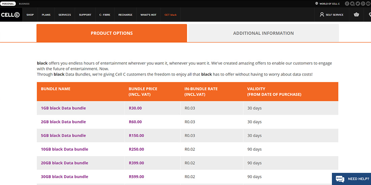This screenshot has height=185, width=371.
Task: Open the 5GB black Data bundle link
Action: (63, 136)
